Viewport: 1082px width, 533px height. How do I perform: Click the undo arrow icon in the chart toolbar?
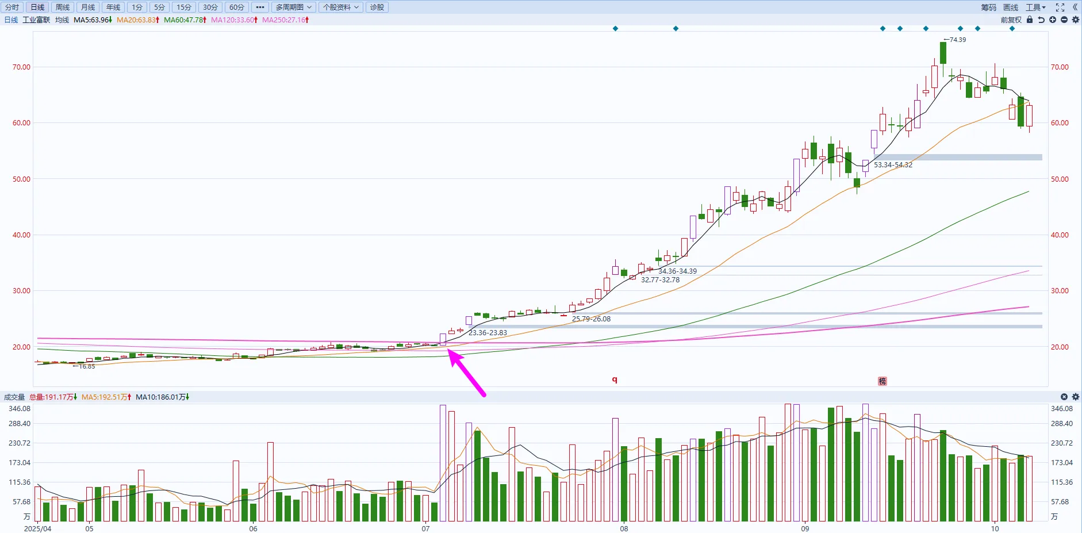click(x=1041, y=20)
